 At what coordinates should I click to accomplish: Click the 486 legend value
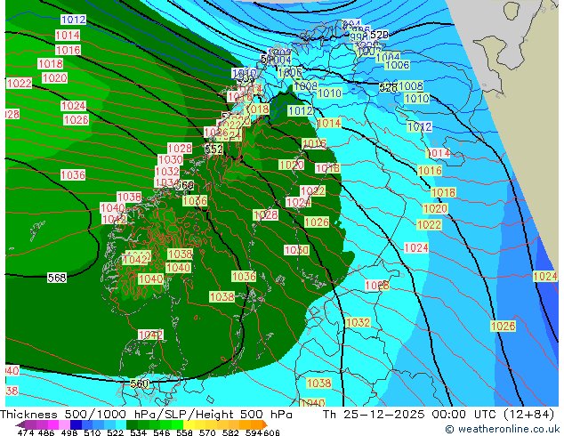point(46,432)
